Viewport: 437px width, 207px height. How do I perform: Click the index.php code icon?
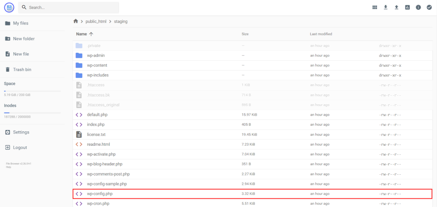pyautogui.click(x=79, y=125)
